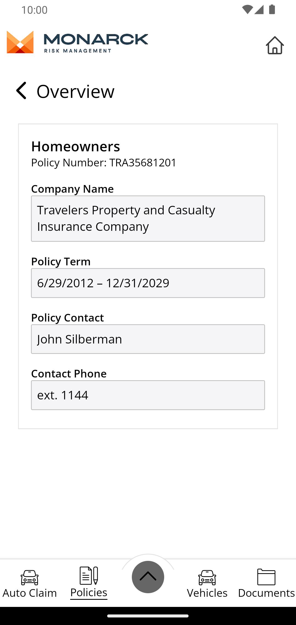Click the Company Name field

click(148, 218)
